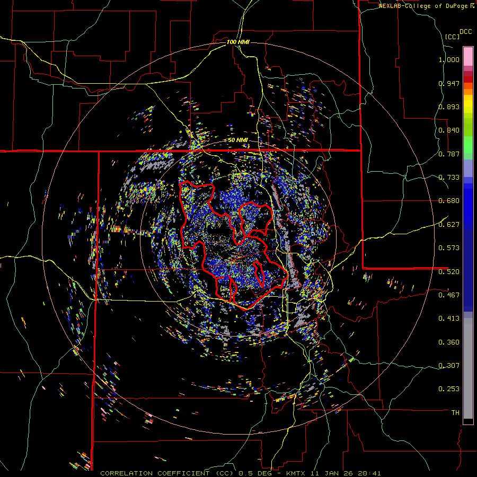Click the Correlation Coefficient caption at the bottom

pyautogui.click(x=241, y=473)
